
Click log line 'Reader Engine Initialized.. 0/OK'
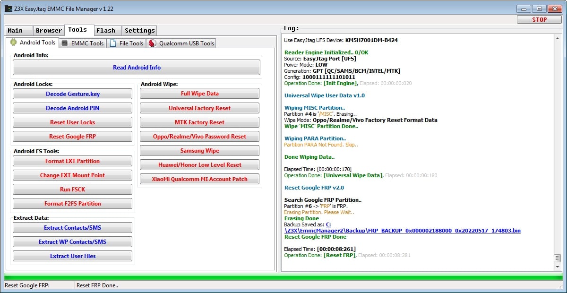coord(326,52)
